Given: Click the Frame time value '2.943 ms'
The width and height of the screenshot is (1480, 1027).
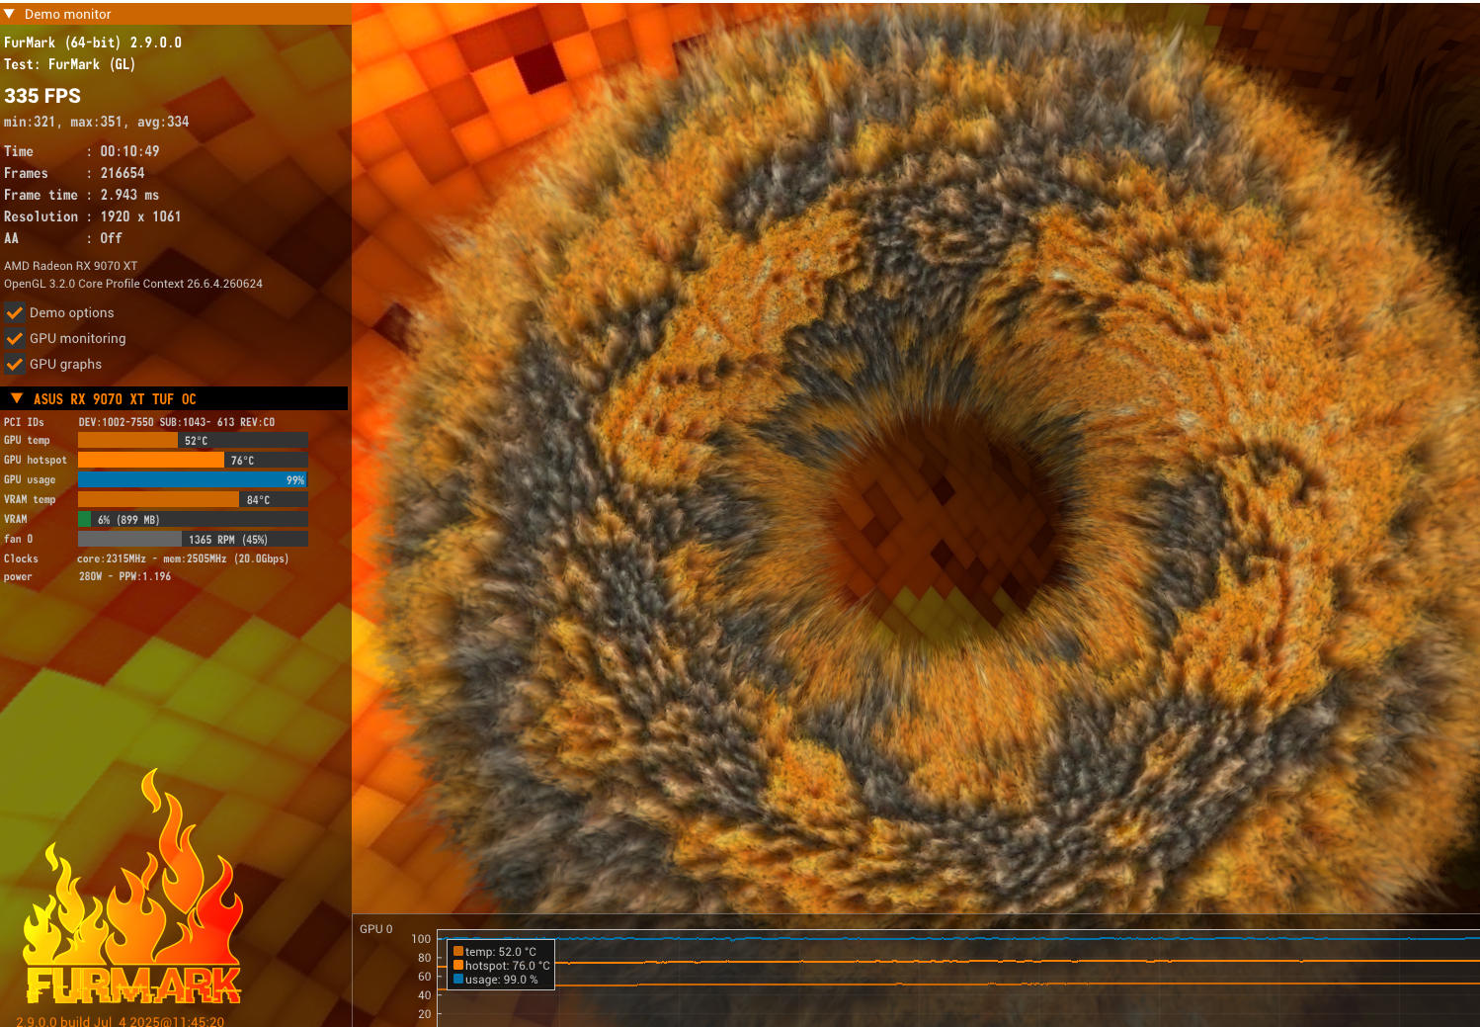Looking at the screenshot, I should (129, 195).
